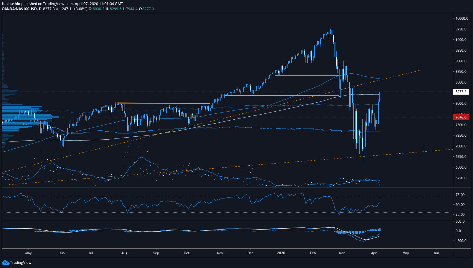The image size is (473, 268).
Task: Click the 7500.0 price axis label
Action: click(x=461, y=125)
